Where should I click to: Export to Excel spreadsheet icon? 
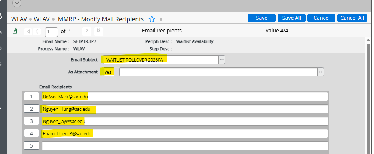point(15,31)
